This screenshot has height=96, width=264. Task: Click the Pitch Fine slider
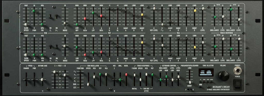pos(34,80)
